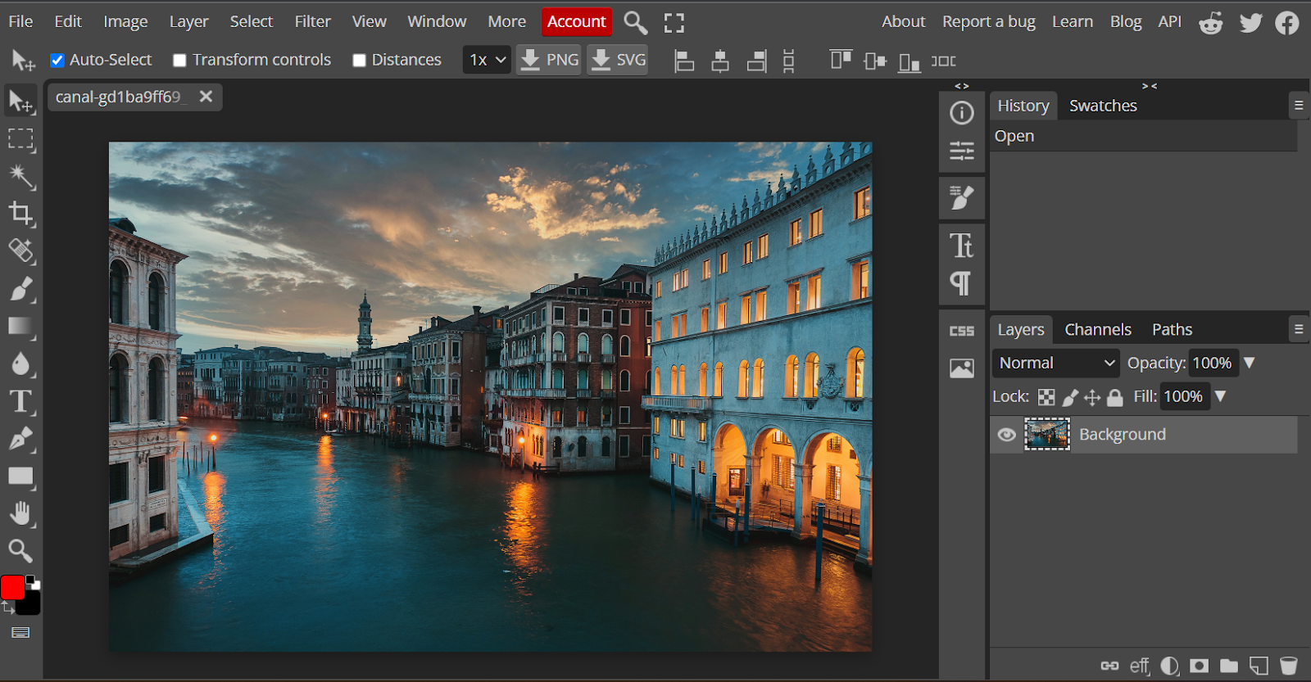Select the Crop tool
Image resolution: width=1311 pixels, height=682 pixels.
click(20, 214)
